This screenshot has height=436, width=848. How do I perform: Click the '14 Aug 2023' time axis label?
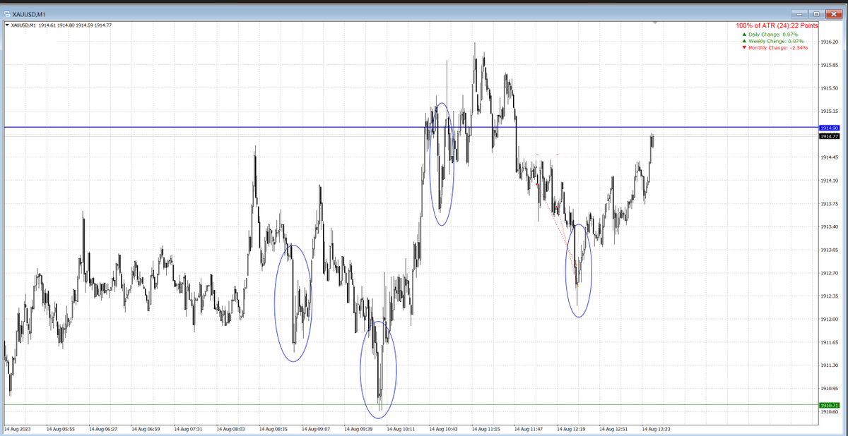17,428
